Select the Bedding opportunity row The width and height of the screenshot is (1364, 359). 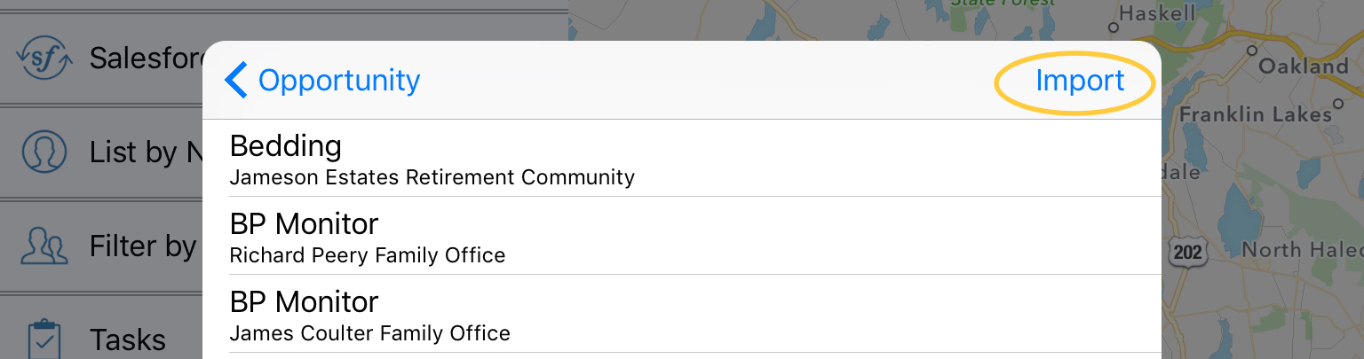tap(682, 159)
